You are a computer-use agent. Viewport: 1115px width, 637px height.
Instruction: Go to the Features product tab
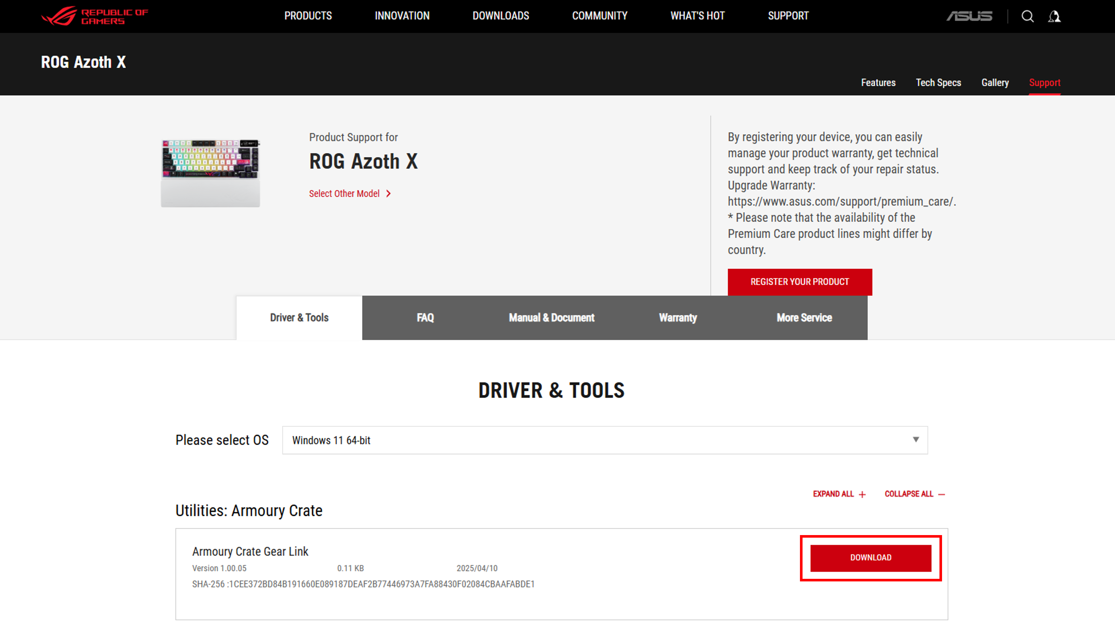pyautogui.click(x=878, y=83)
